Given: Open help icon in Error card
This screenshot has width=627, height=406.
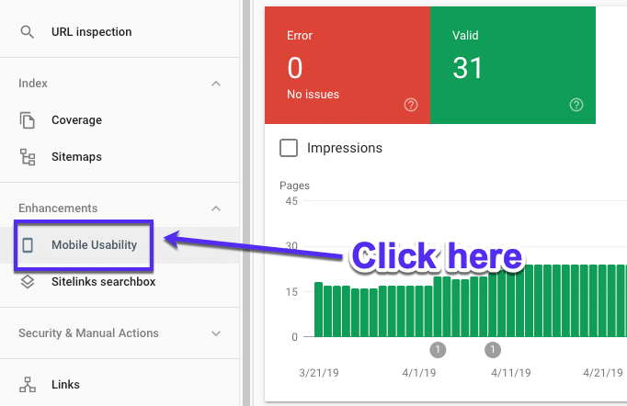Looking at the screenshot, I should (411, 105).
